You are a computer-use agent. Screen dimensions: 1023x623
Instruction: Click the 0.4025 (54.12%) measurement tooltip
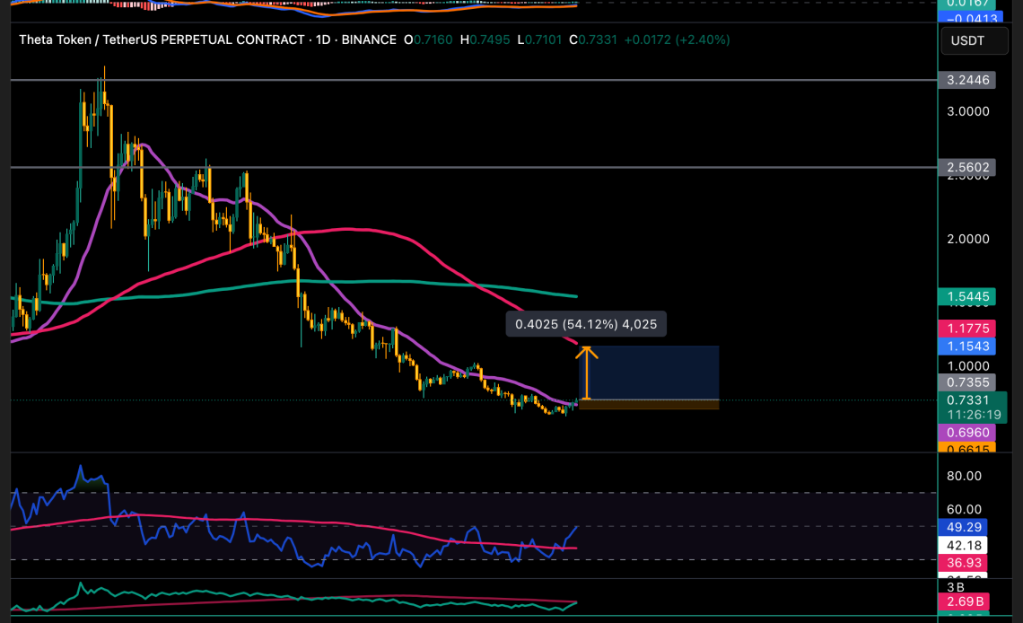(x=586, y=323)
